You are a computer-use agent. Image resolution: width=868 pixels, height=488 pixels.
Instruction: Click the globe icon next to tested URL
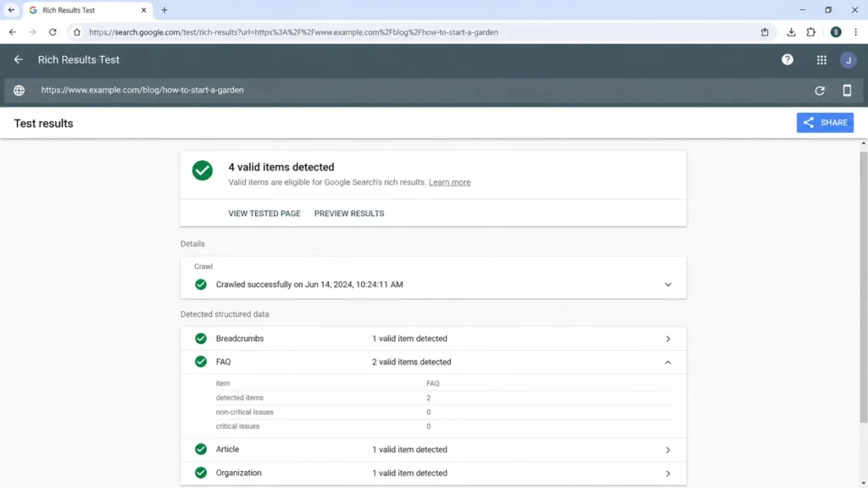tap(19, 90)
